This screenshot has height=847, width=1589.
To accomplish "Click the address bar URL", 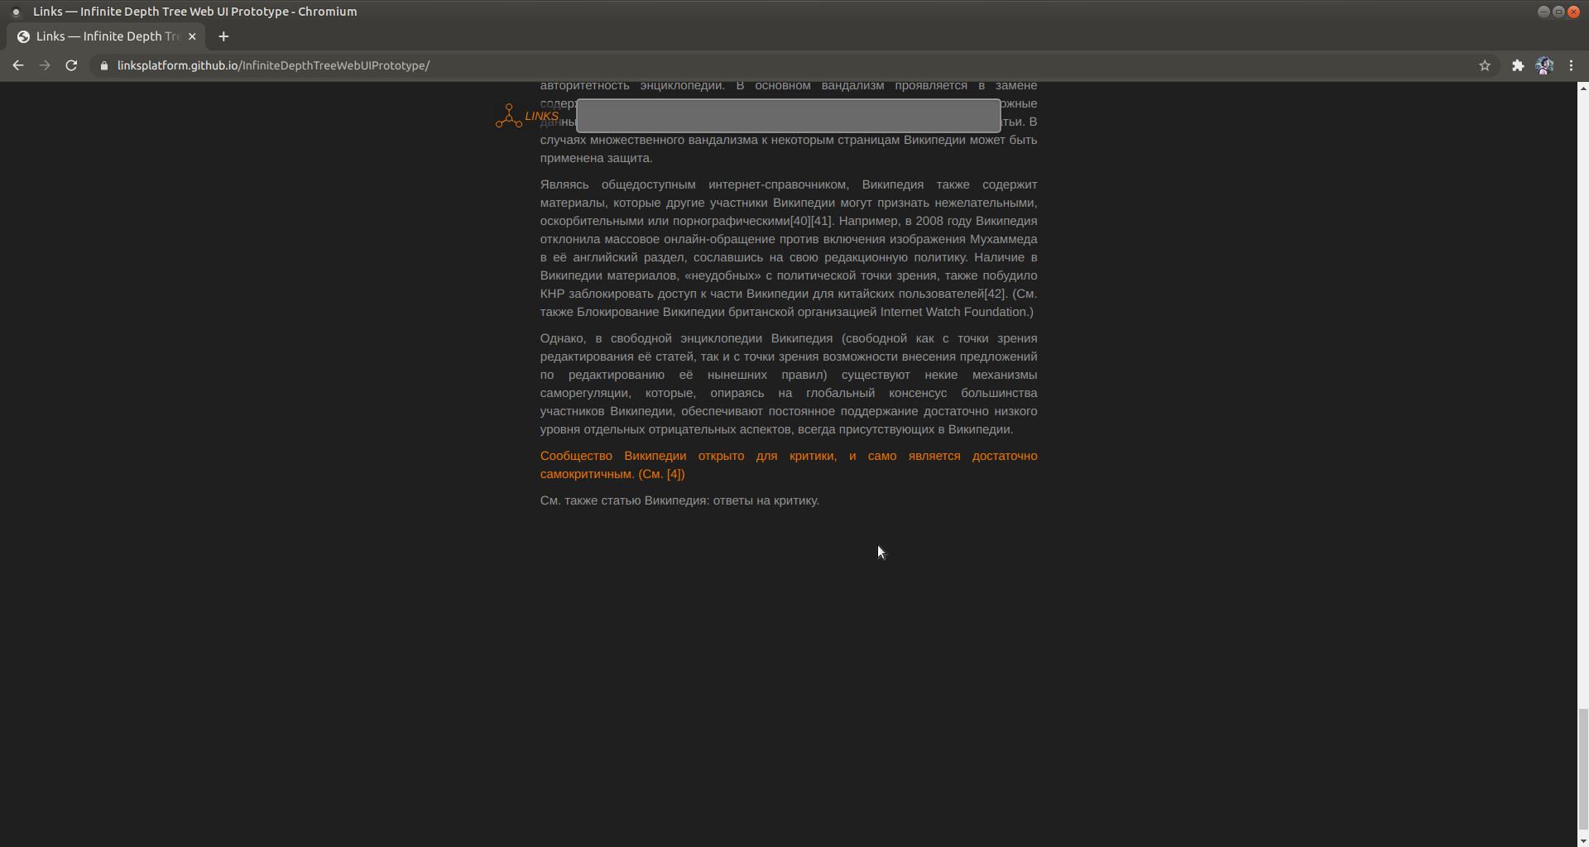I will click(273, 65).
